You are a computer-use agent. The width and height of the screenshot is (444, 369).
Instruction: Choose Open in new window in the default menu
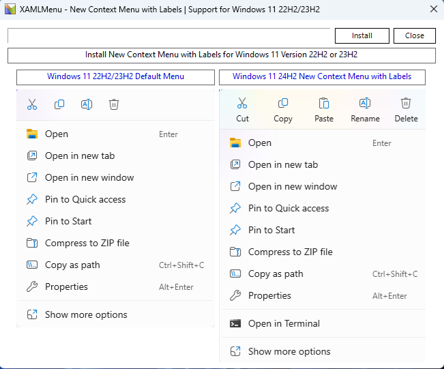point(115,177)
